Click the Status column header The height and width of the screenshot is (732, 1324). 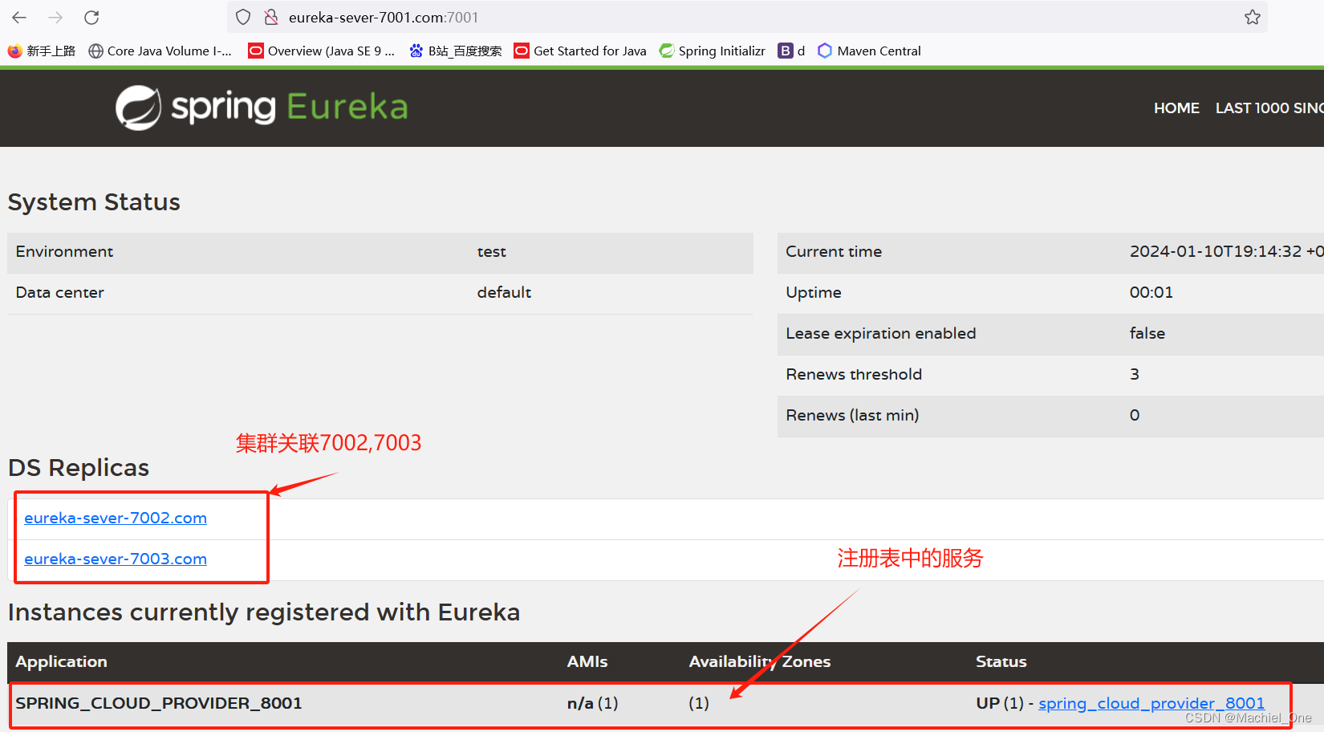(1001, 662)
